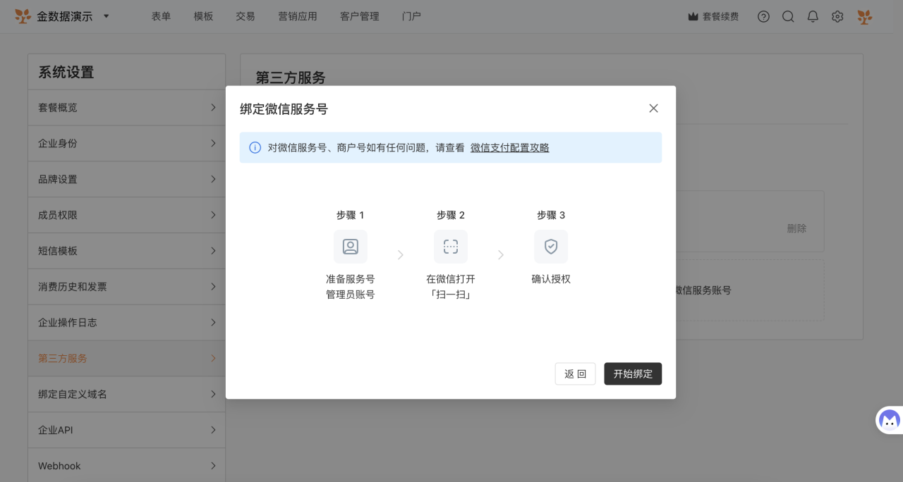903x482 pixels.
Task: Click the 删除 link behind the dialog
Action: pyautogui.click(x=796, y=228)
